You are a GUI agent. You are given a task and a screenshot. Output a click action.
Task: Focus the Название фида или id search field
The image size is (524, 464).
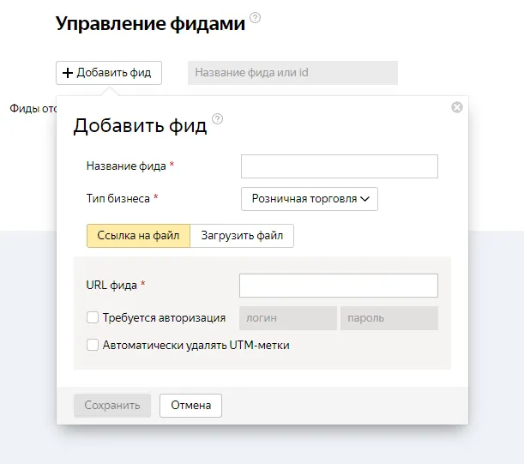[x=292, y=73]
